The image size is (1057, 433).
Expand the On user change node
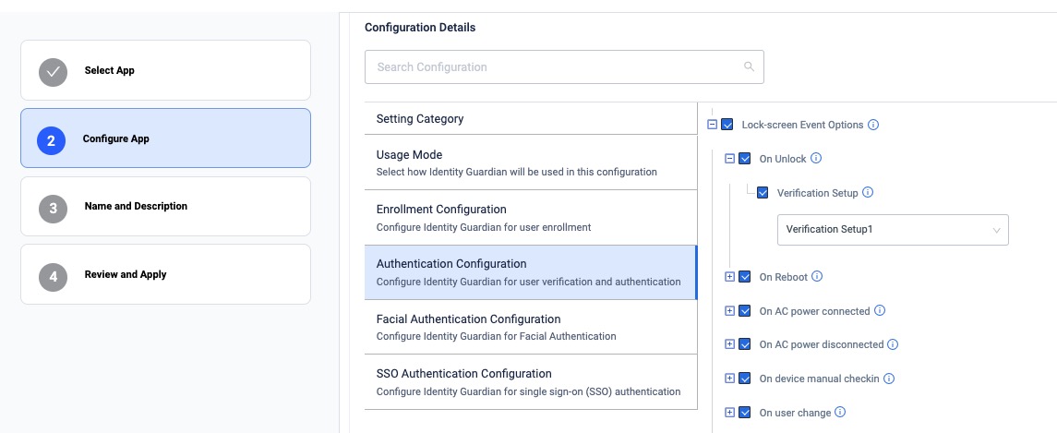click(x=729, y=413)
